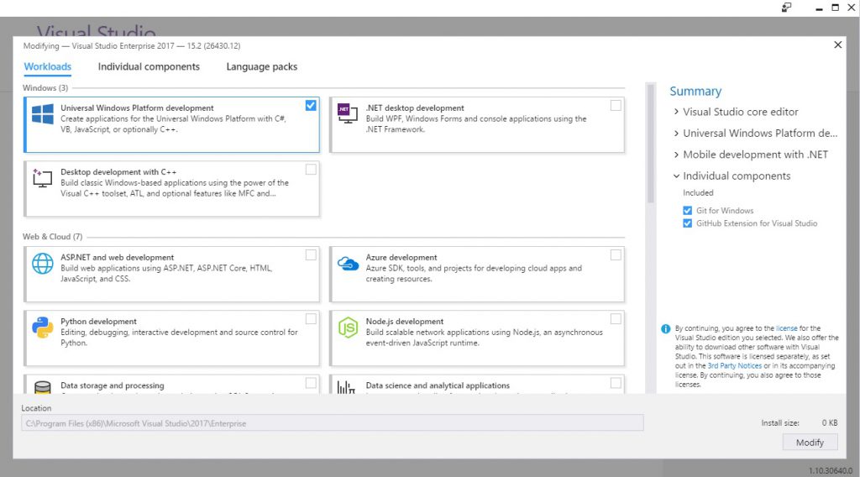
Task: Click the Data storage database icon
Action: coord(43,387)
